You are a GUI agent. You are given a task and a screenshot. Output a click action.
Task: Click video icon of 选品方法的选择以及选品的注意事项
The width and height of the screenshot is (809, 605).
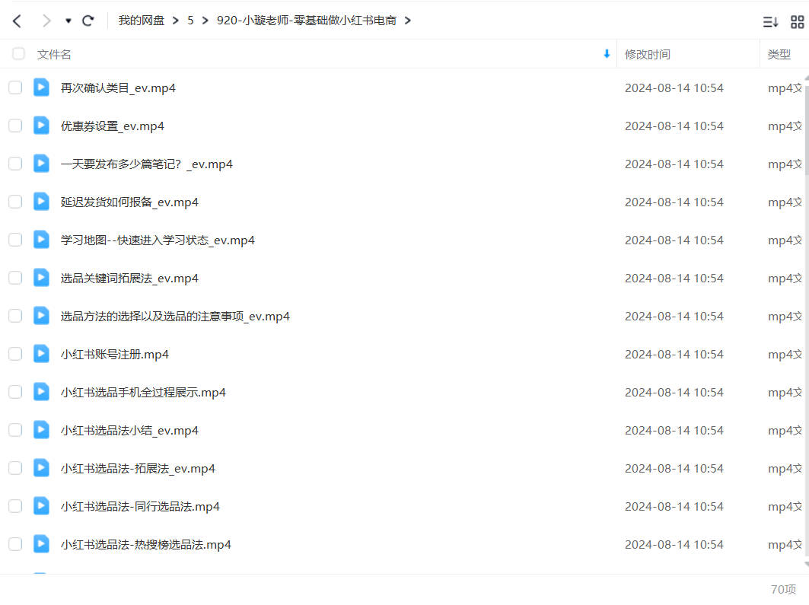pos(41,316)
